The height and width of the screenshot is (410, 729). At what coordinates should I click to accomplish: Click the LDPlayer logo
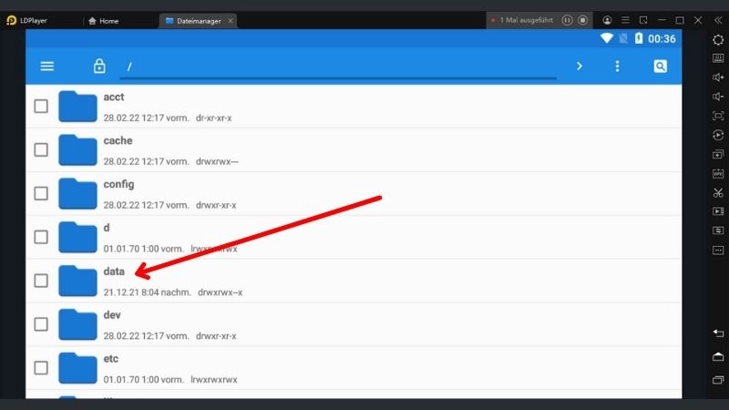pos(12,20)
